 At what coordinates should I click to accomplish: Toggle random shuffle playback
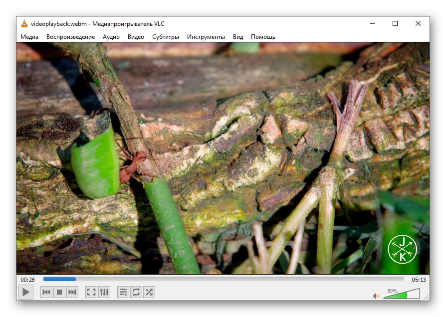(x=149, y=292)
